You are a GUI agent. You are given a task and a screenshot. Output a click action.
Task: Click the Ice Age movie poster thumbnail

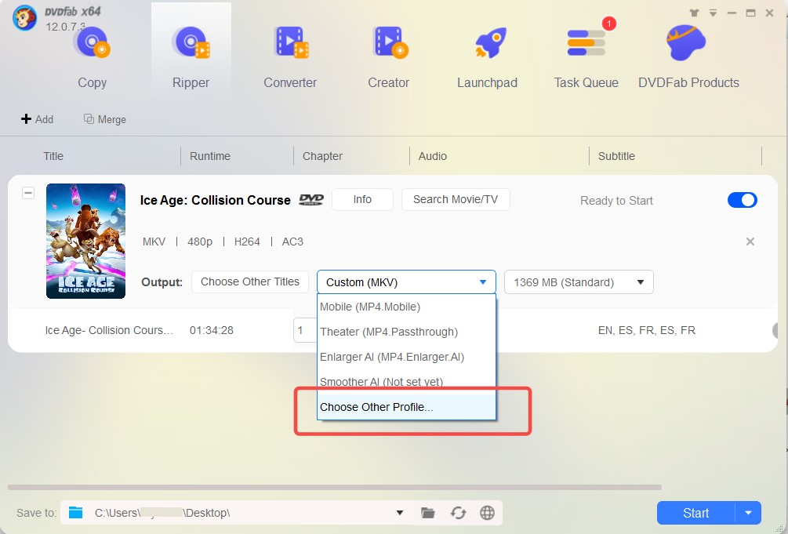click(86, 241)
